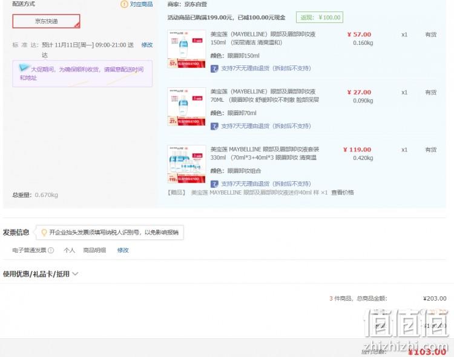Click return policy text of 套装 item
Screen dimensions: 454x357
click(x=266, y=184)
